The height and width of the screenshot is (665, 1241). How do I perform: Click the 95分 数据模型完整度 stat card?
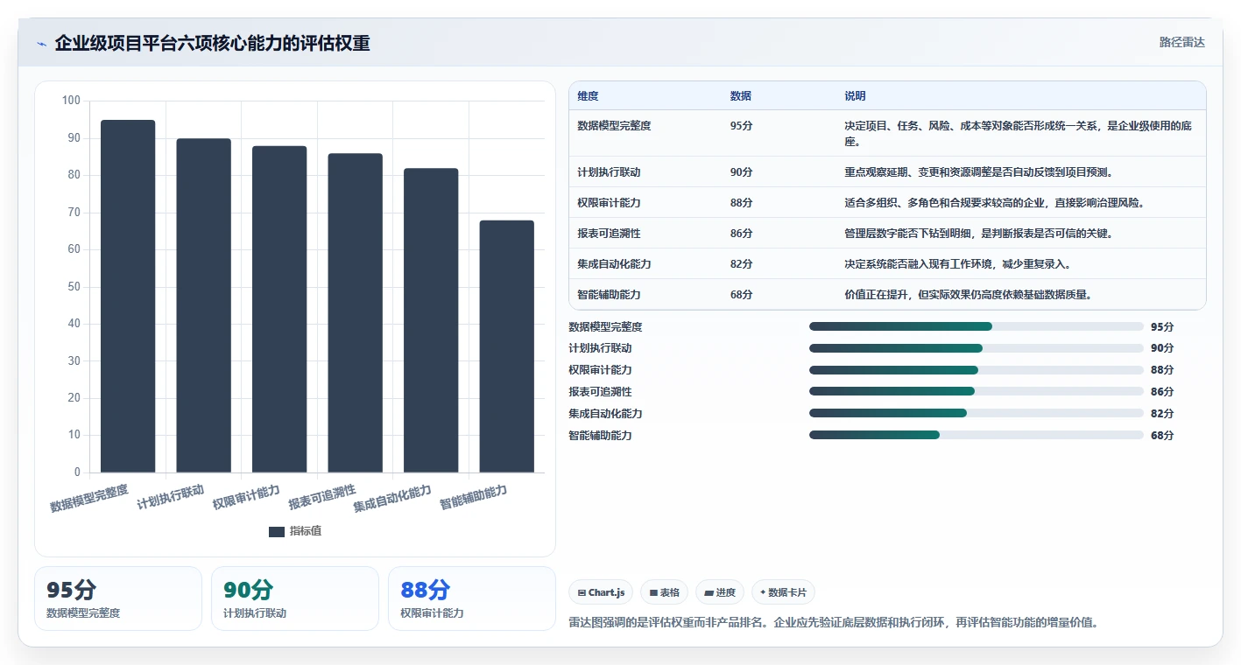(118, 598)
